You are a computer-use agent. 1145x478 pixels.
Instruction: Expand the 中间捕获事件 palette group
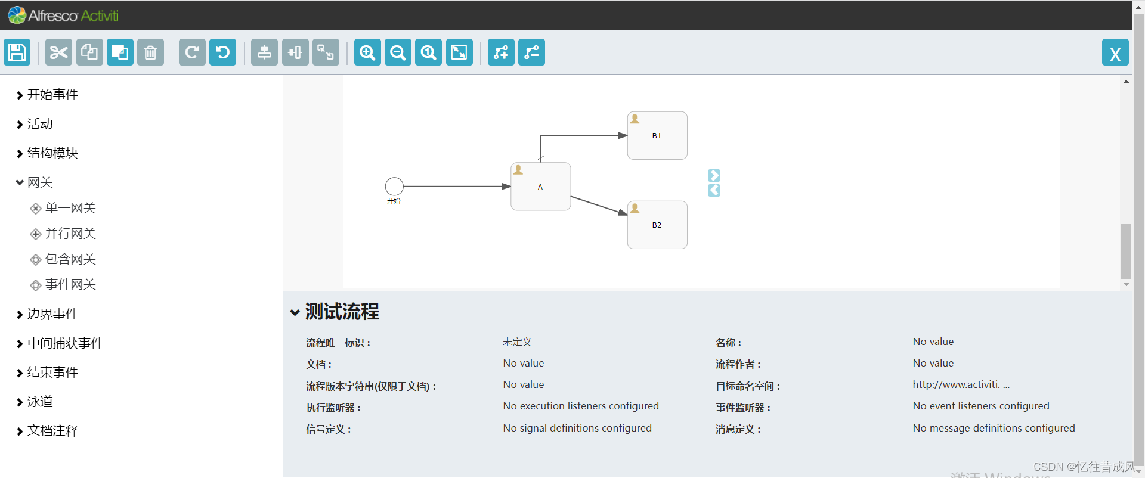click(60, 343)
